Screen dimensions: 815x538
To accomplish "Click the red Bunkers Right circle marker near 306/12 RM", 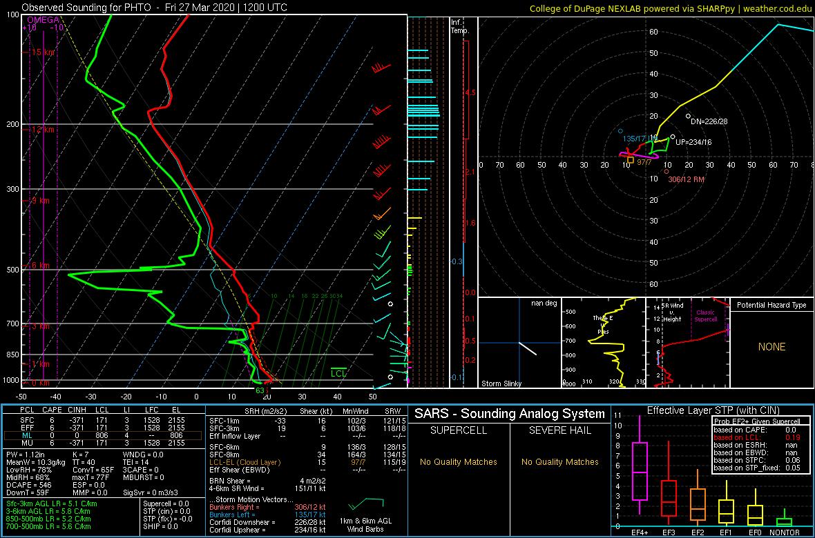I will point(666,171).
